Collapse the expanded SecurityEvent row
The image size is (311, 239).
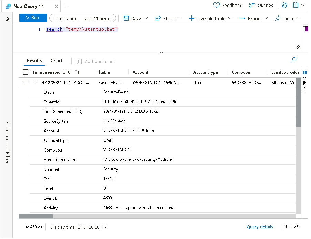tap(35, 82)
